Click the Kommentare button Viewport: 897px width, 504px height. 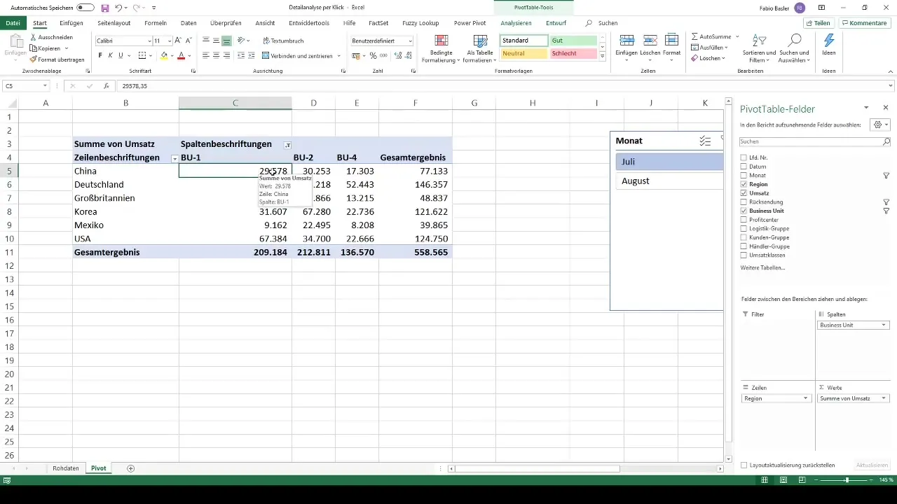click(864, 23)
